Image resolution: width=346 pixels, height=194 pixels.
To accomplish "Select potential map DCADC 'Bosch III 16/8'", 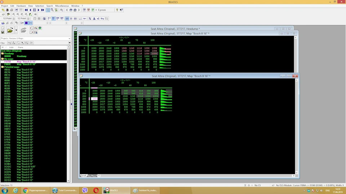I will tap(34, 167).
